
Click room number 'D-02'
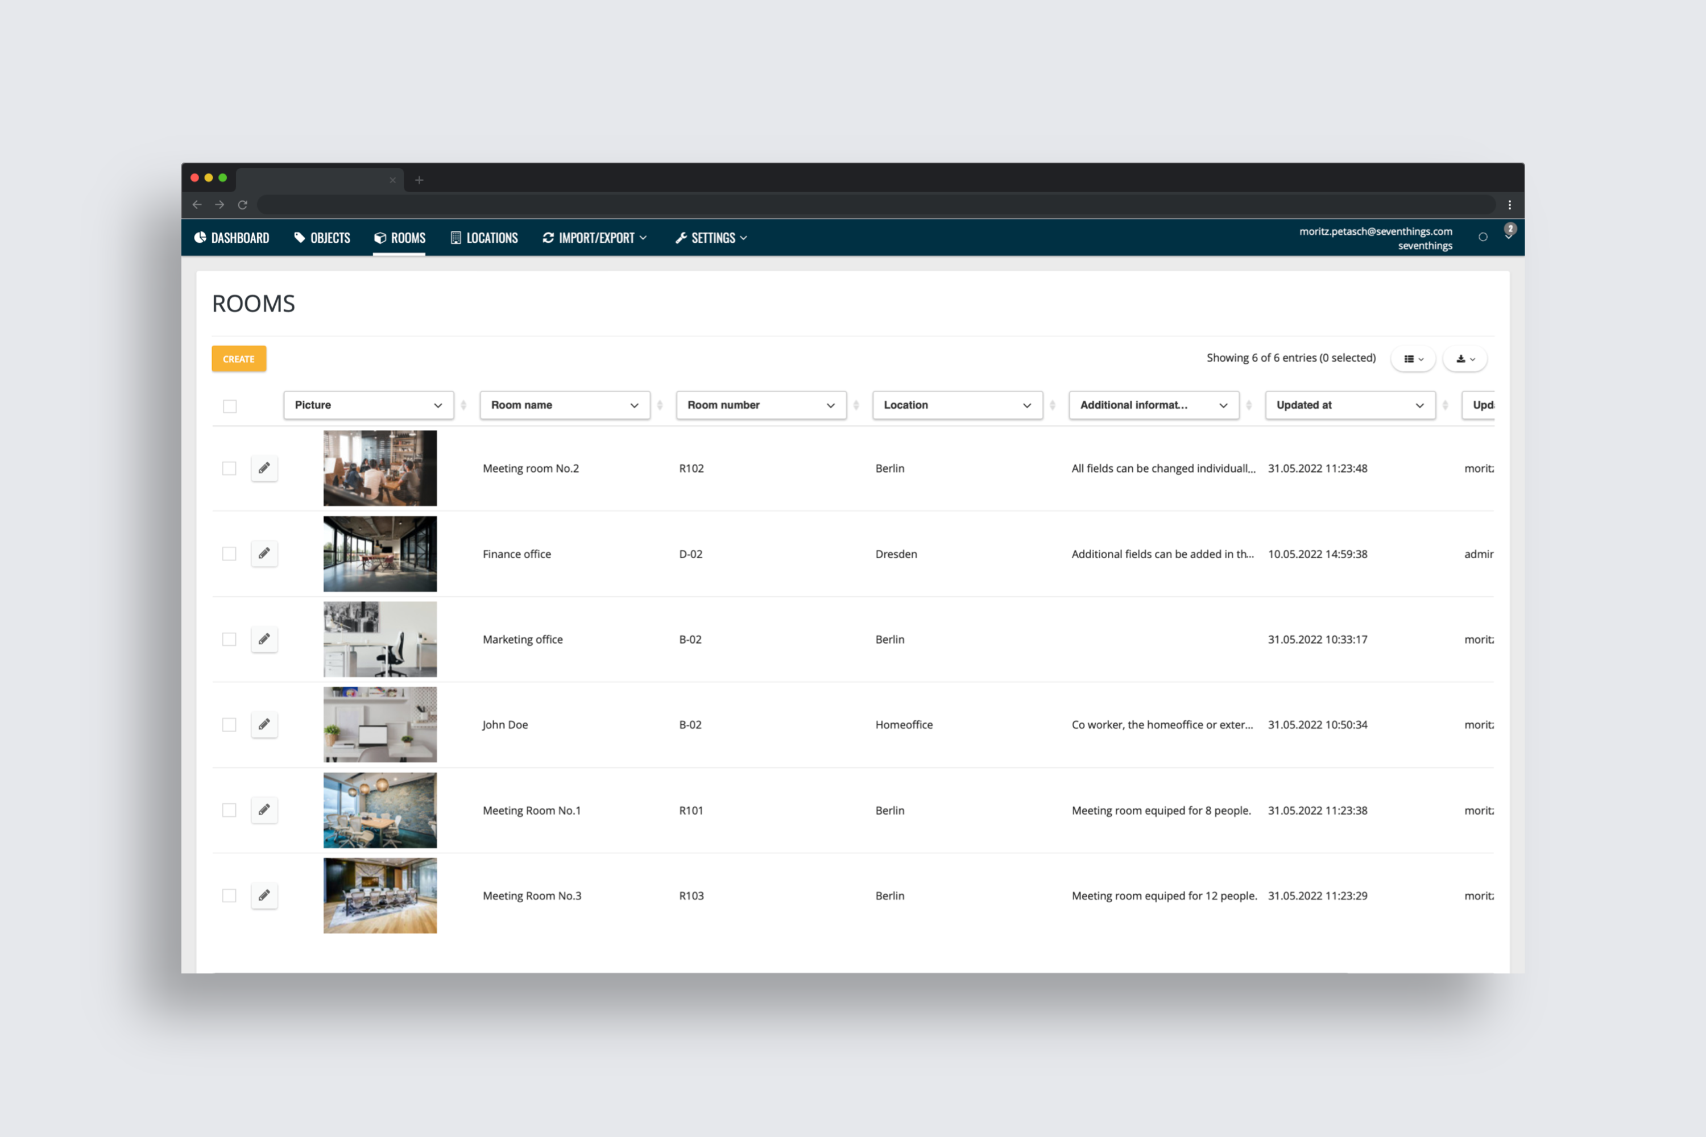point(690,554)
